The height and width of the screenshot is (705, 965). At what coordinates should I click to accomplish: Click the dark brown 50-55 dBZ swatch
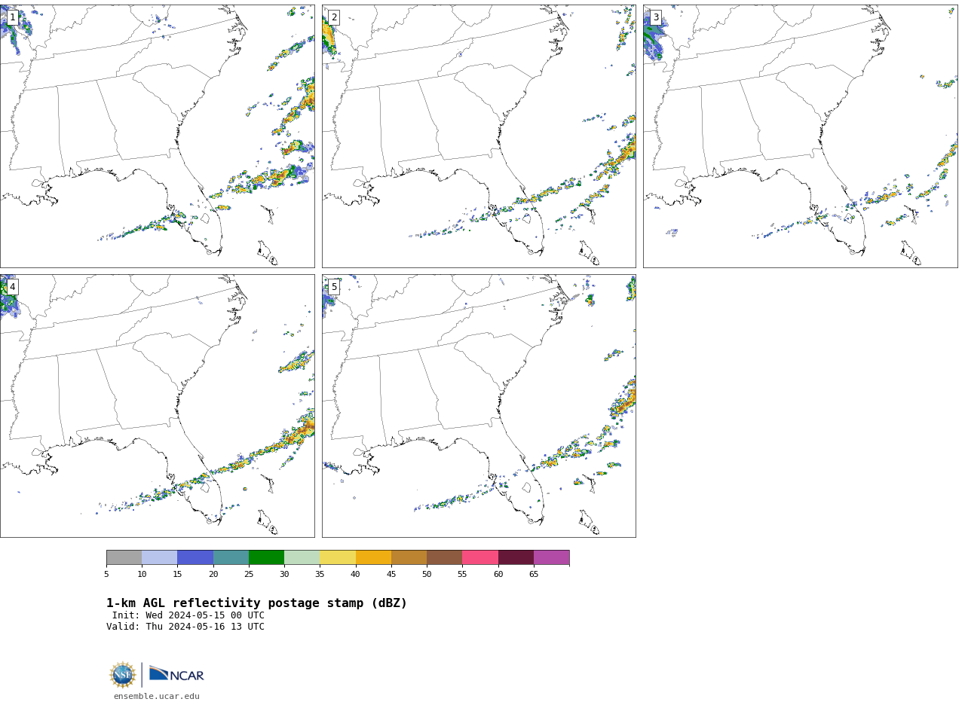click(444, 557)
